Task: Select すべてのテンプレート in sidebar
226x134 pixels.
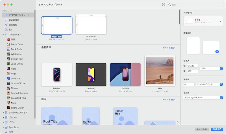Action: pyautogui.click(x=19, y=15)
